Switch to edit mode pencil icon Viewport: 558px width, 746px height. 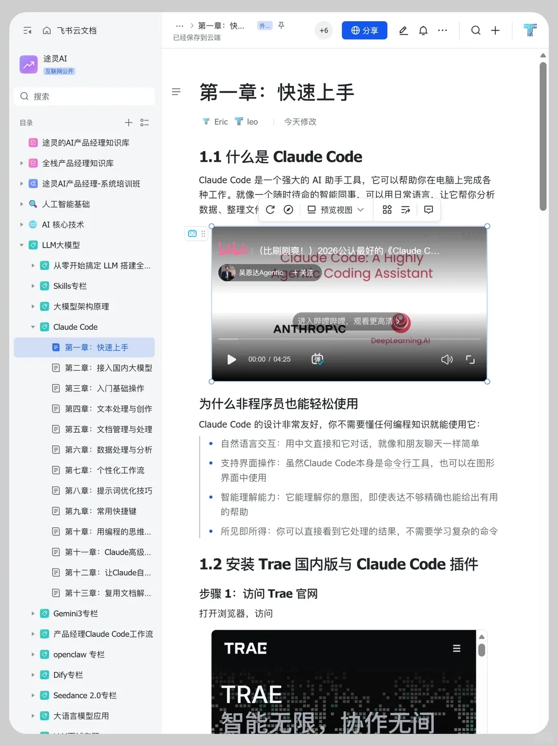point(404,31)
